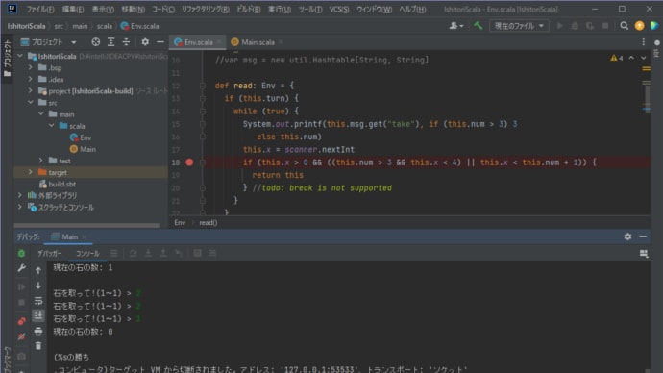663x373 pixels.
Task: Toggle Mute Breakpoints icon
Action: point(21,336)
